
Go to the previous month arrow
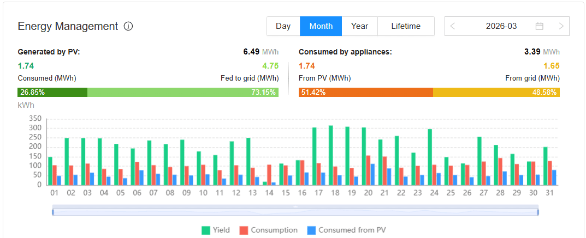click(x=453, y=26)
